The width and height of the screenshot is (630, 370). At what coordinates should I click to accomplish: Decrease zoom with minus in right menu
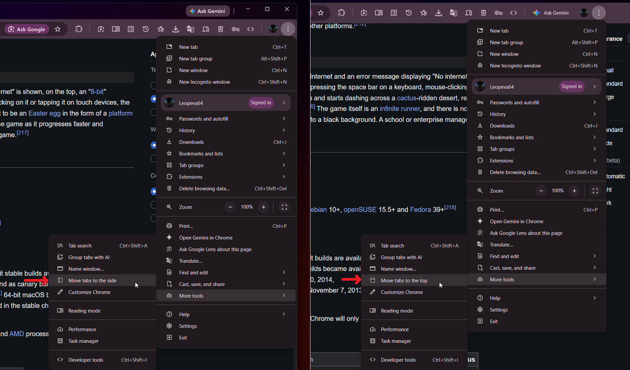541,191
